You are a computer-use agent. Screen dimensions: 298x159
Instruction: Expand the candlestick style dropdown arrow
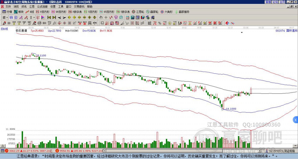point(34,18)
